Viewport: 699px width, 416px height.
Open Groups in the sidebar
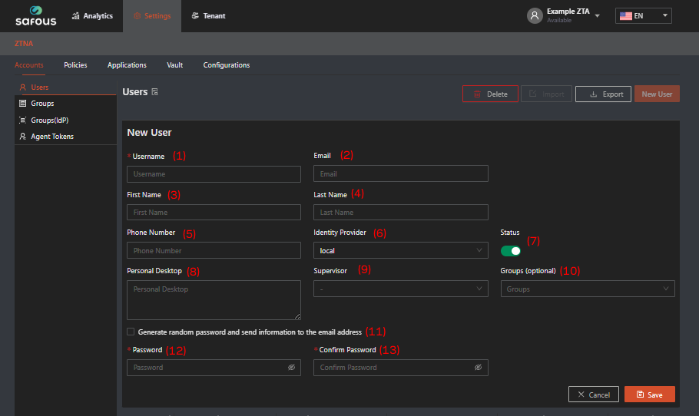click(41, 104)
